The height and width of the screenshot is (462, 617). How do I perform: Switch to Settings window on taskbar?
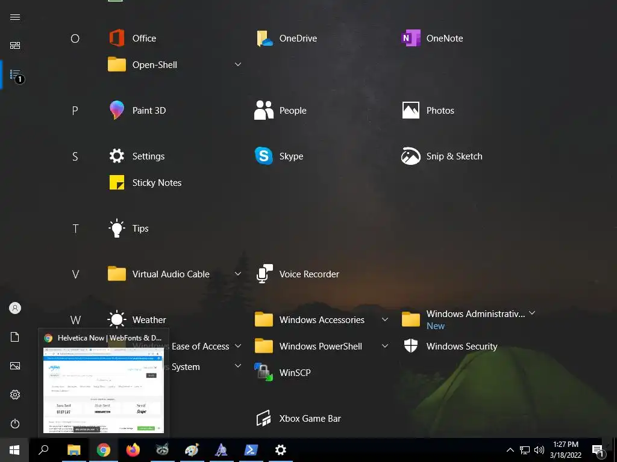(280, 450)
